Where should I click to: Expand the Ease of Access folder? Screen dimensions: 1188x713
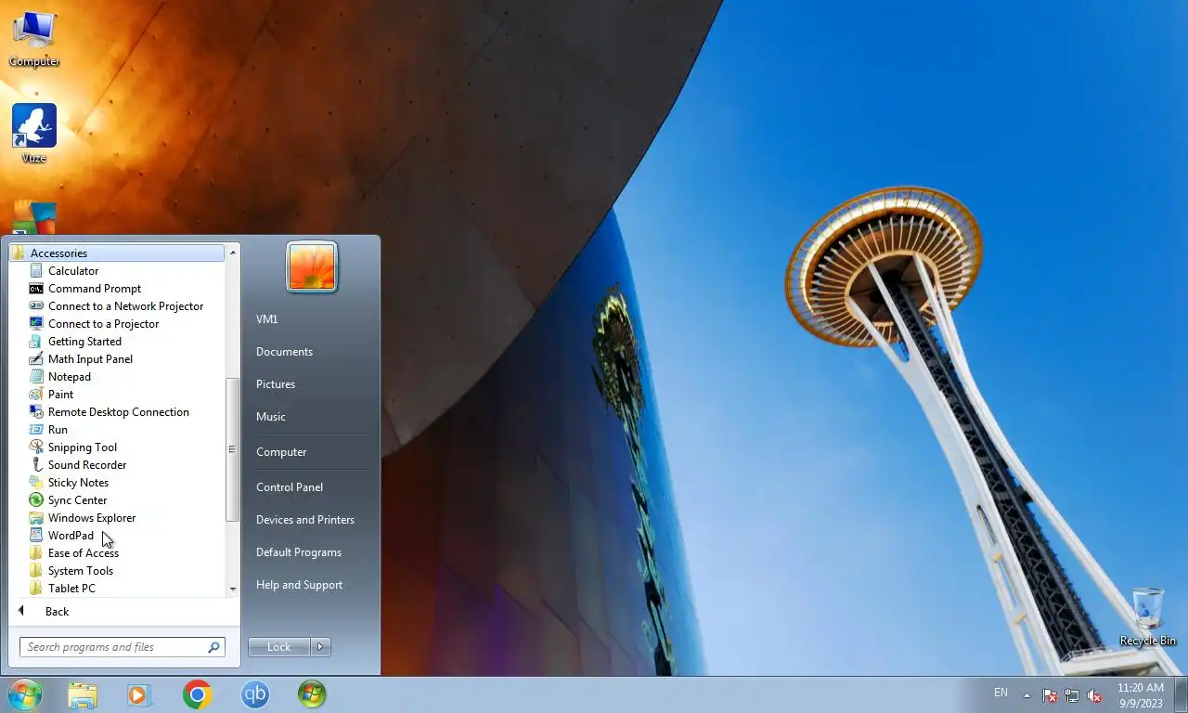(83, 553)
